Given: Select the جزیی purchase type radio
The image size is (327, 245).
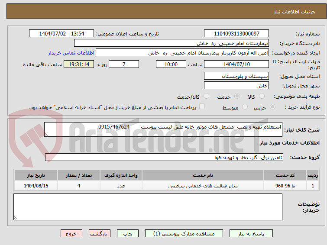Looking at the screenshot, I should 272,107.
